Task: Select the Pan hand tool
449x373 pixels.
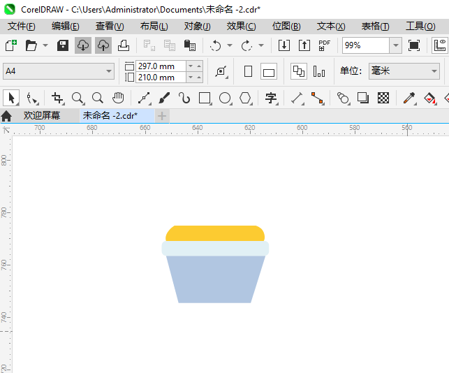Action: tap(118, 98)
